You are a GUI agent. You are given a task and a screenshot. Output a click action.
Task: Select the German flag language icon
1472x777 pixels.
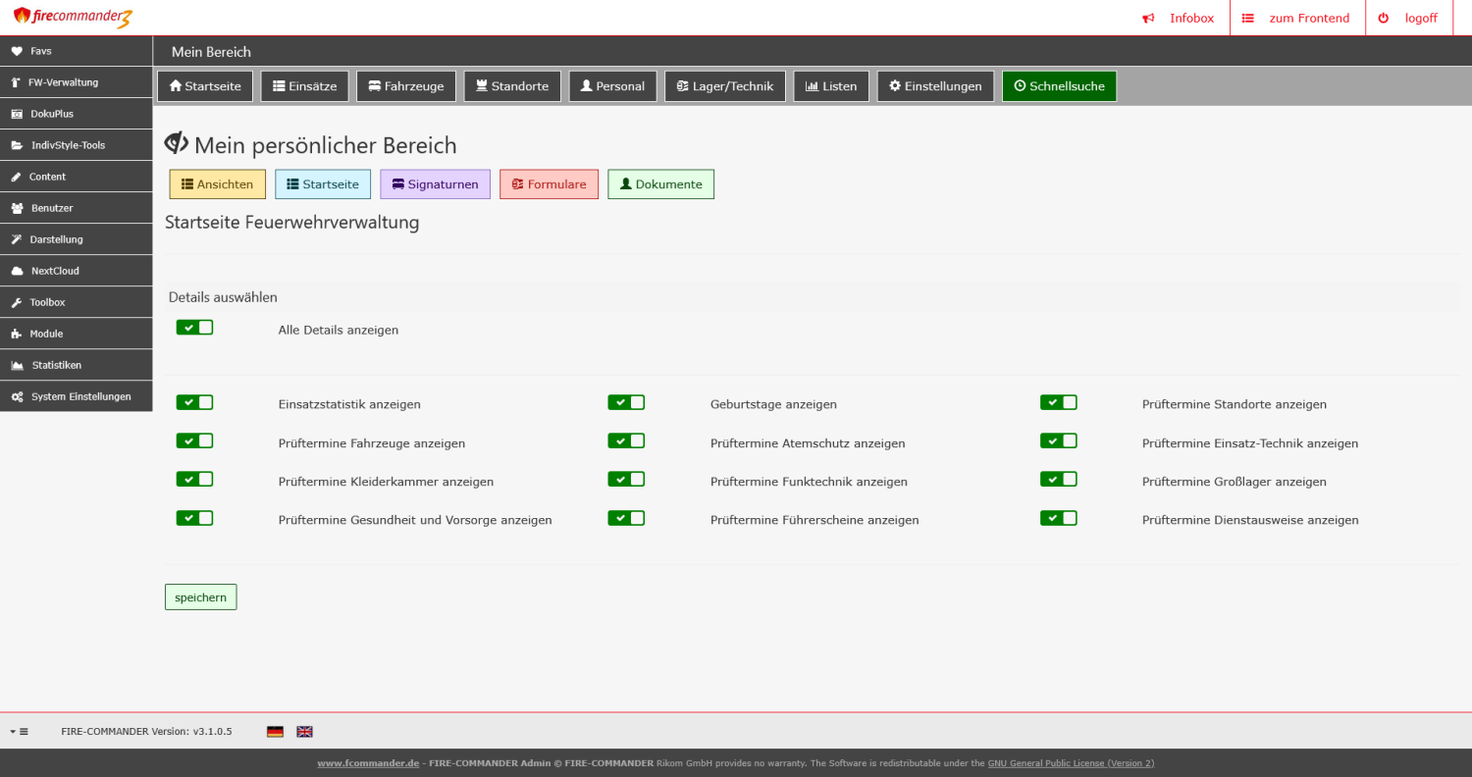click(x=275, y=732)
